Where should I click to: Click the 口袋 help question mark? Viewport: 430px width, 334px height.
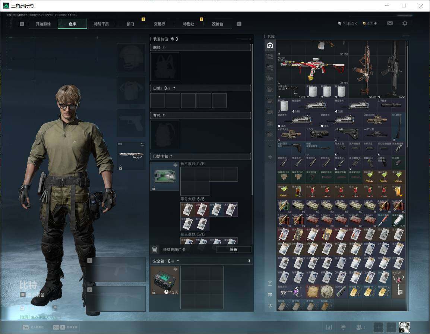coord(174,88)
